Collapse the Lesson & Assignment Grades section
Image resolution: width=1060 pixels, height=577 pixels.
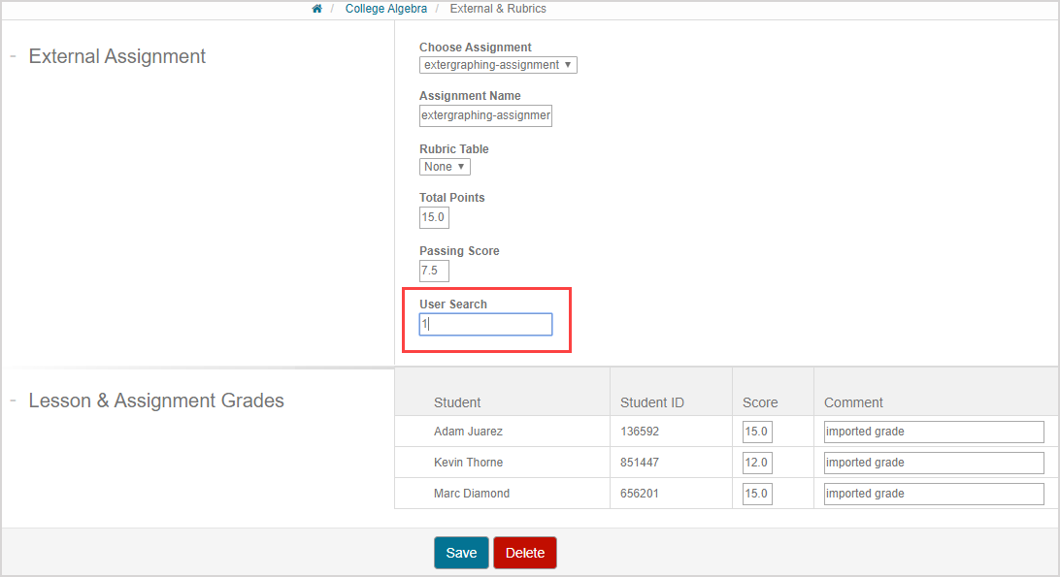click(x=13, y=401)
